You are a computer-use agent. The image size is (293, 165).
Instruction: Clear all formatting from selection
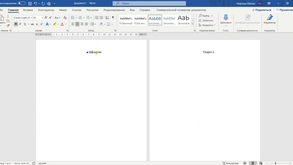pyautogui.click(x=65, y=18)
